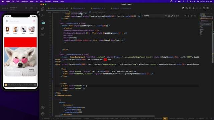The image size is (214, 120).
Task: Tap the filter icon in the phone app
Action: coord(34,21)
